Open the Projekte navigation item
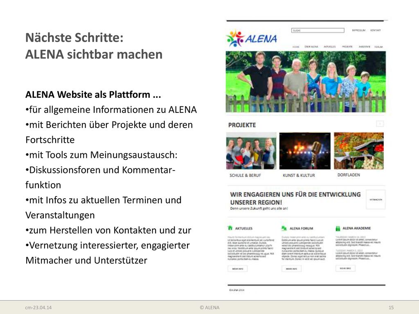This screenshot has width=419, height=314. [347, 47]
